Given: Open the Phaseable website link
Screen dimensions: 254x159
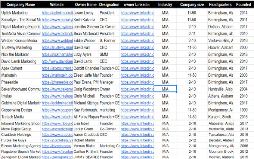Looking at the screenshot, I should (57, 82).
